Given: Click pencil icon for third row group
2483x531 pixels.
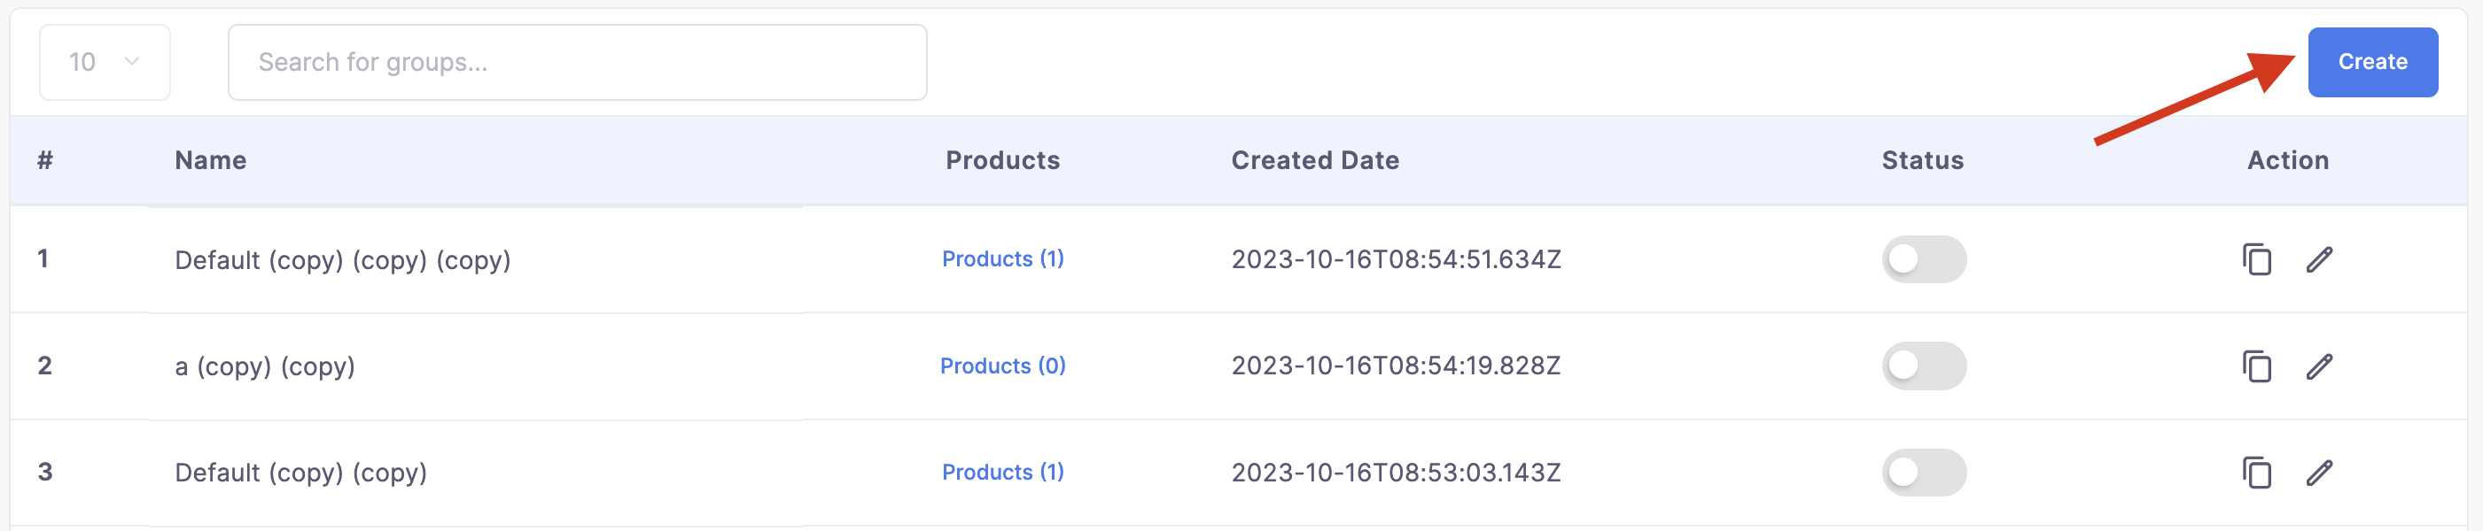Looking at the screenshot, I should click(x=2319, y=473).
